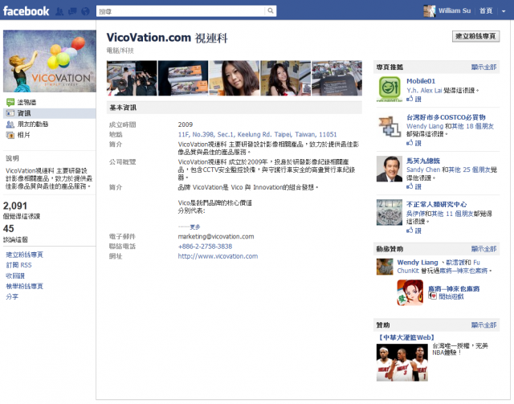Open account dropdown arrow in top bar
This screenshot has height=404, width=514.
504,11
